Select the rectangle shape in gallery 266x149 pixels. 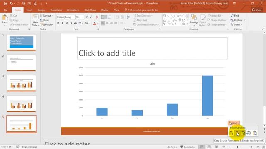point(176,16)
